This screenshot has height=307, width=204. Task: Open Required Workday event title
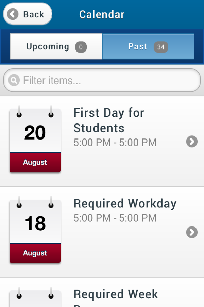[x=125, y=203]
